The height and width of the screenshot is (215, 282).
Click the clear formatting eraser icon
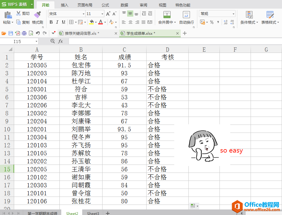pyautogui.click(x=111, y=22)
